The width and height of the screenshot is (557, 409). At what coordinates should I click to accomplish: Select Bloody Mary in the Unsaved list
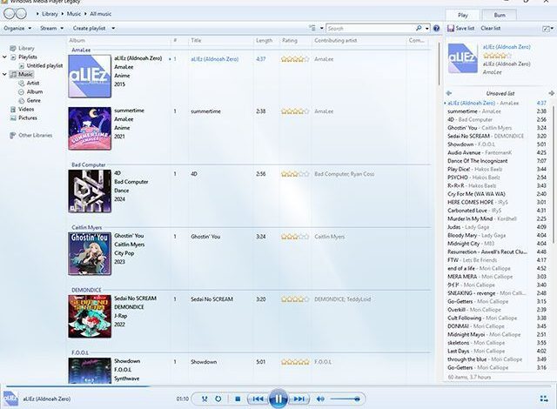(x=496, y=235)
